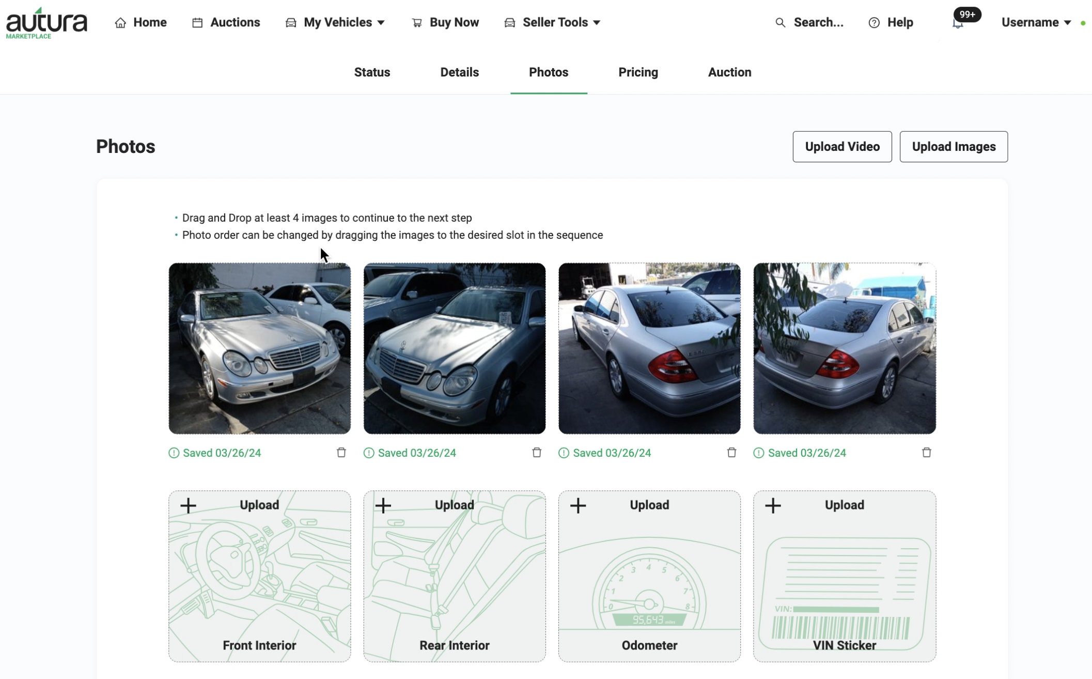Click the Home house icon

pyautogui.click(x=120, y=23)
